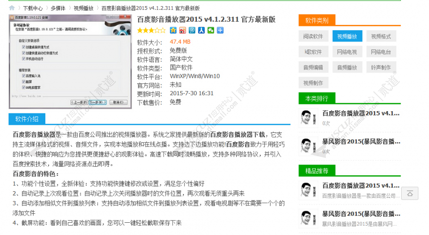Select the 阅读软件 category
Image resolution: width=429 pixels, height=235 pixels.
[313, 36]
